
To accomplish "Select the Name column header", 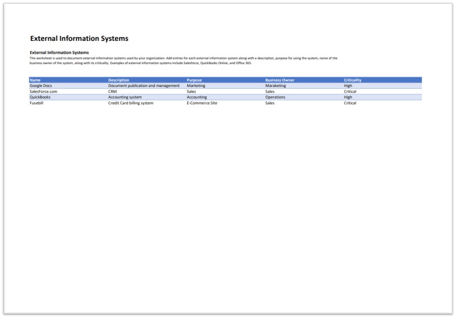I will (x=35, y=80).
